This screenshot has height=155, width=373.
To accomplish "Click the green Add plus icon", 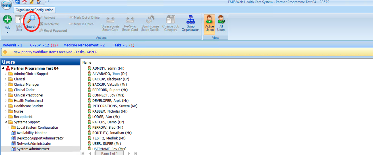I will 7,20.
